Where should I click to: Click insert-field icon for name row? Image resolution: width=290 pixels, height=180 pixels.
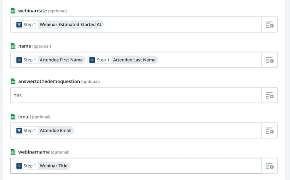(270, 60)
